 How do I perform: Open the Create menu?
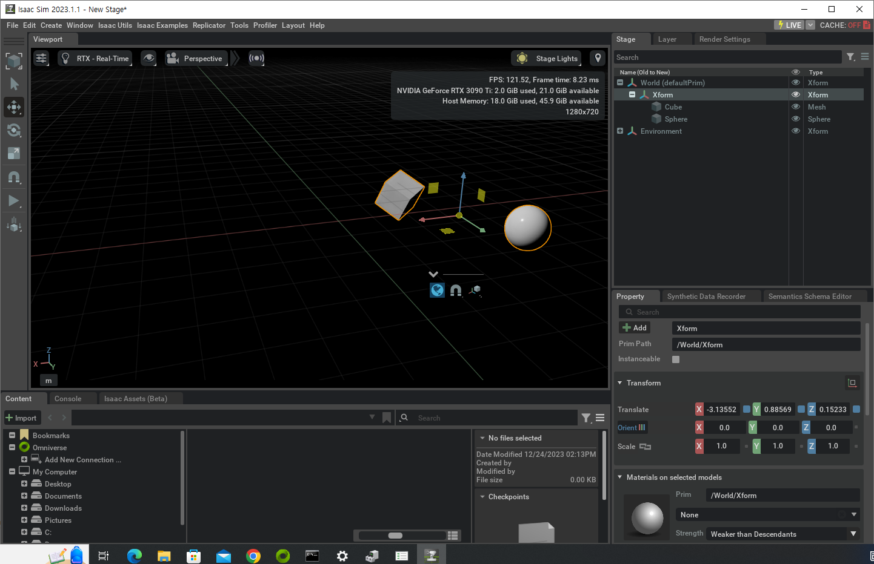[52, 25]
